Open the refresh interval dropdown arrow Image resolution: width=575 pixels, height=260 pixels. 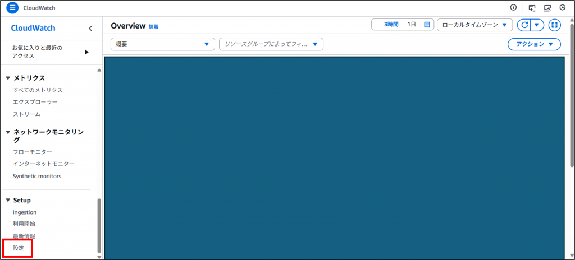click(537, 25)
